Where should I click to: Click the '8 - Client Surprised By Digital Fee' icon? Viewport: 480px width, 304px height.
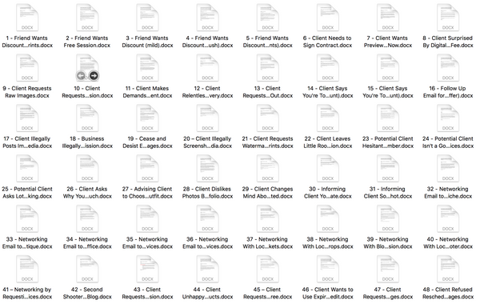448,18
